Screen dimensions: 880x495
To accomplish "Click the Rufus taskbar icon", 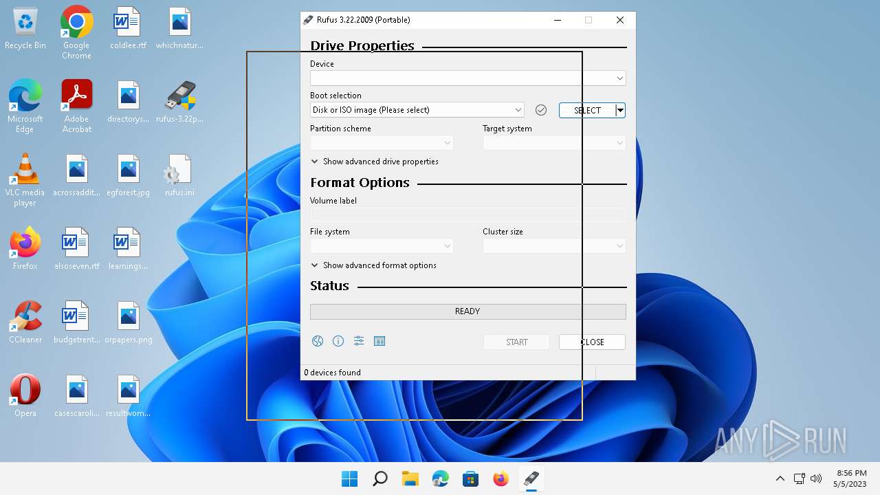I will click(x=531, y=478).
